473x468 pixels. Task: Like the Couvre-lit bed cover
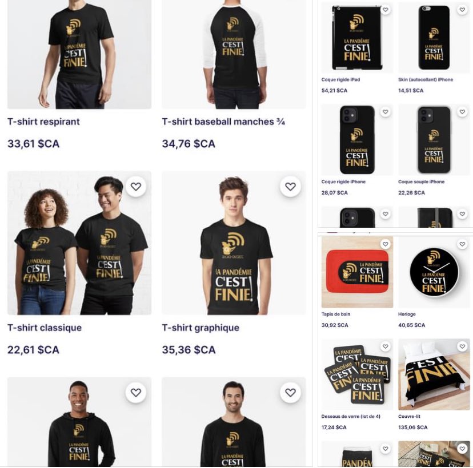463,346
